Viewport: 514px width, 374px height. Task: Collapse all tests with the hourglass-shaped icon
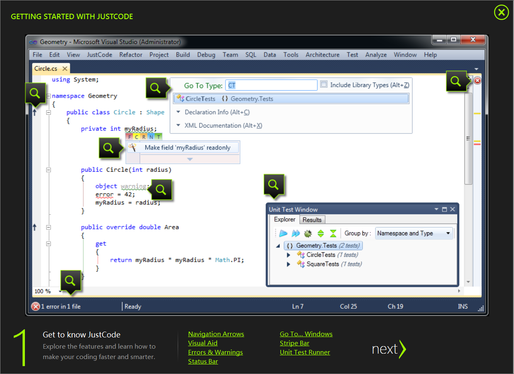coord(333,234)
